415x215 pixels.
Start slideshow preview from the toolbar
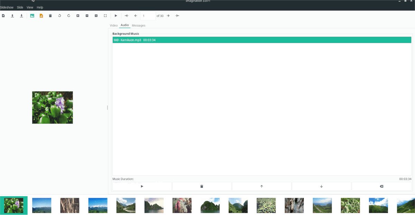tap(116, 16)
